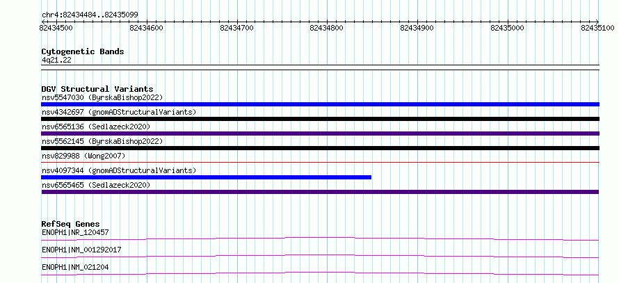
Task: Open transcript label ENOPH1|NM_021204
Action: tap(75, 267)
